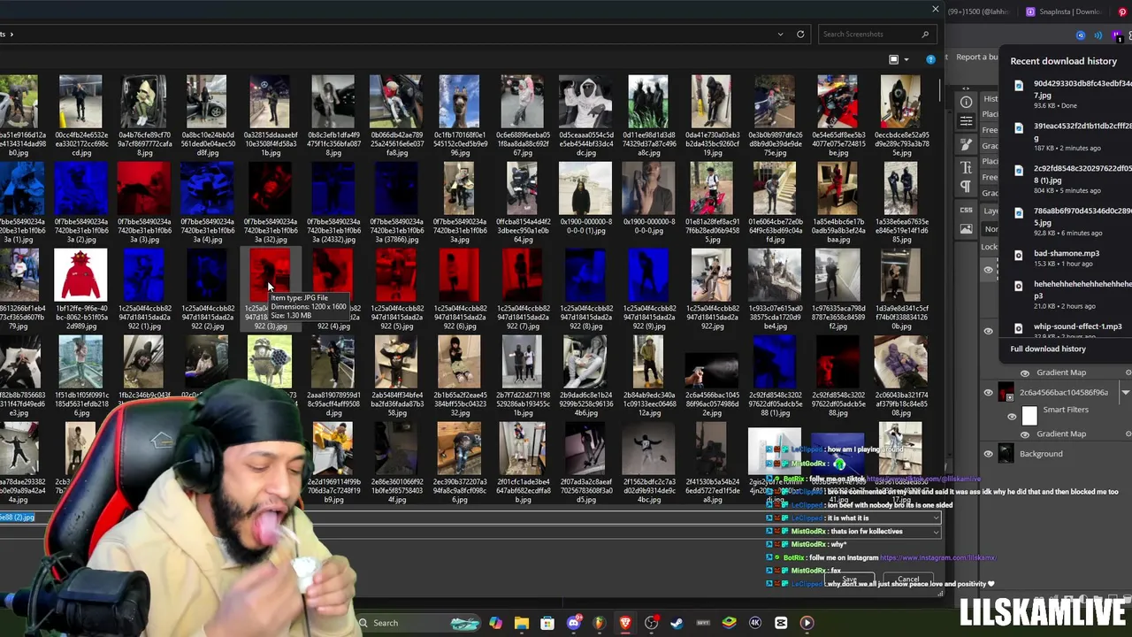Open the view layout options icon in file dialog
Image resolution: width=1132 pixels, height=637 pixels.
click(893, 59)
